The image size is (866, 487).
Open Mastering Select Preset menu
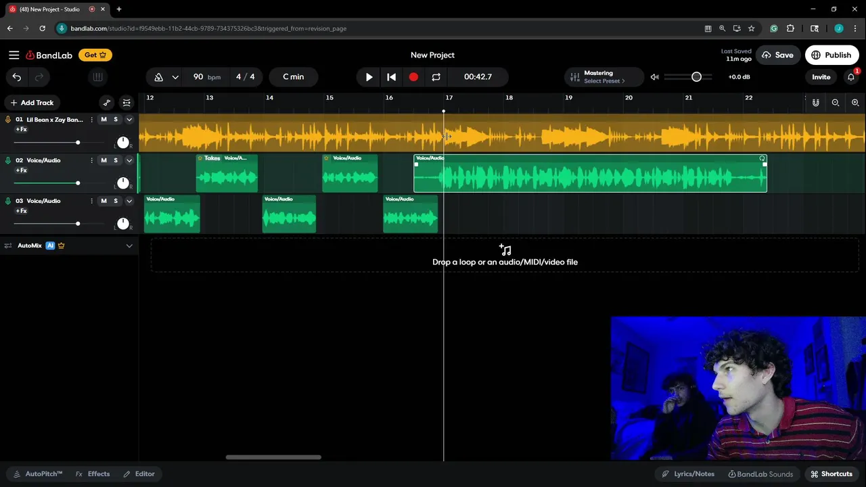coord(604,77)
